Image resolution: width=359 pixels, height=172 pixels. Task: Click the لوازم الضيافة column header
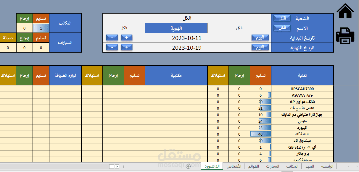coord(65,75)
